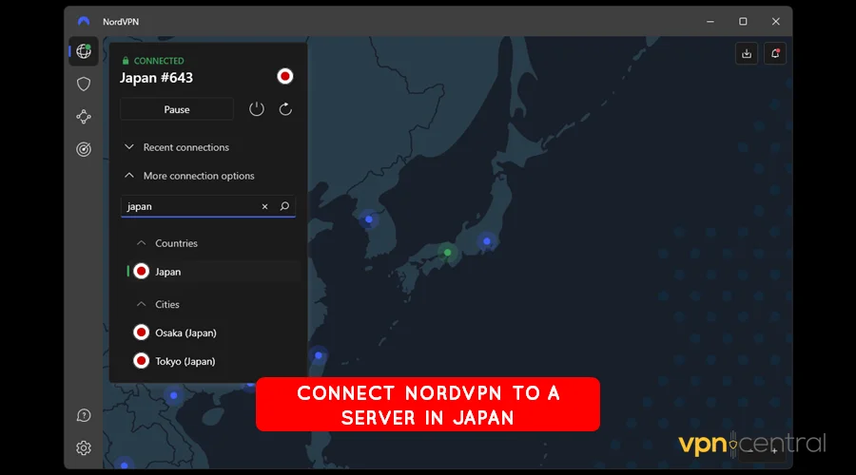Screen dimensions: 856x475
Task: Expand Recent connections section
Action: tap(176, 147)
